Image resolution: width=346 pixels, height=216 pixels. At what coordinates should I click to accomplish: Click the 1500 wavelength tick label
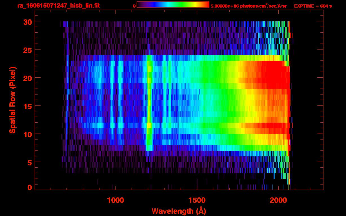point(197,200)
